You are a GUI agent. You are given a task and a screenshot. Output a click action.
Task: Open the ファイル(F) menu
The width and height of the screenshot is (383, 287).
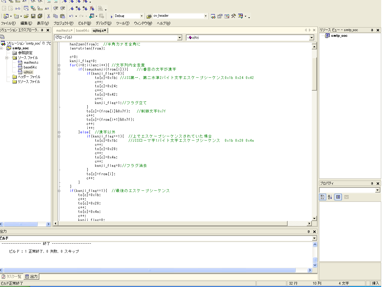[8, 23]
